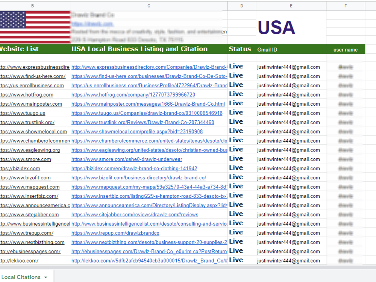The width and height of the screenshot is (376, 282).
Task: Open the ebusinesspages.com Drawlz-Brand-Co link
Action: coord(149,252)
